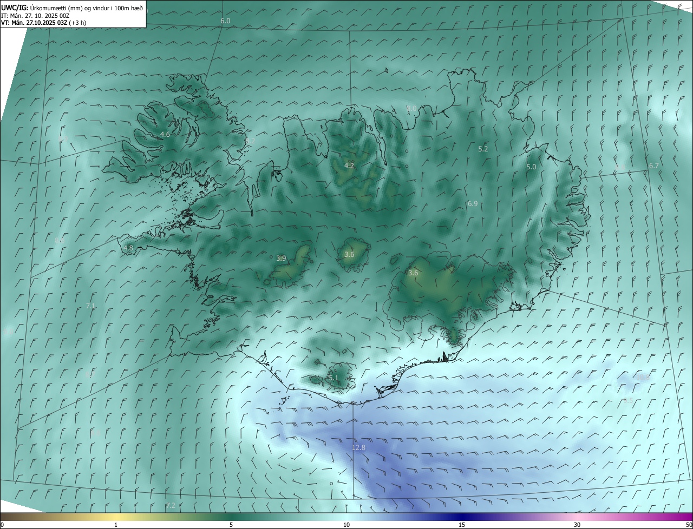Click the "VT: Mán. 27.10.2025 03Z (+3 h)" line
The width and height of the screenshot is (693, 529).
[x=43, y=23]
